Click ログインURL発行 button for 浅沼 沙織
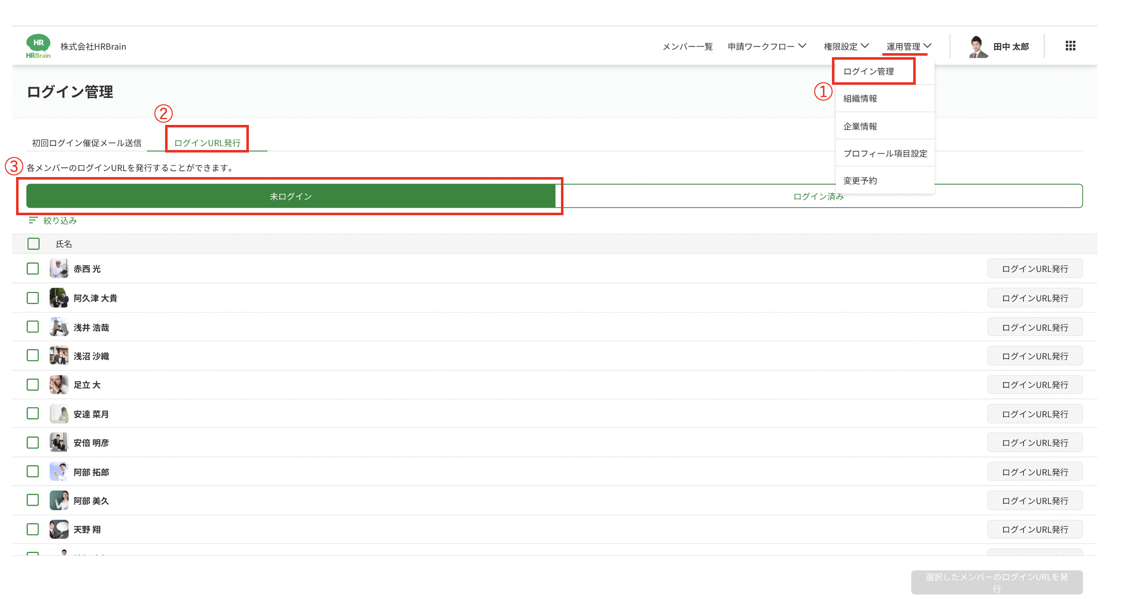The image size is (1139, 599). pos(1035,356)
